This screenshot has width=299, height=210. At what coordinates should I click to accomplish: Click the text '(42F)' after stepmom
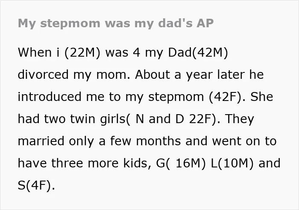[x=226, y=97]
